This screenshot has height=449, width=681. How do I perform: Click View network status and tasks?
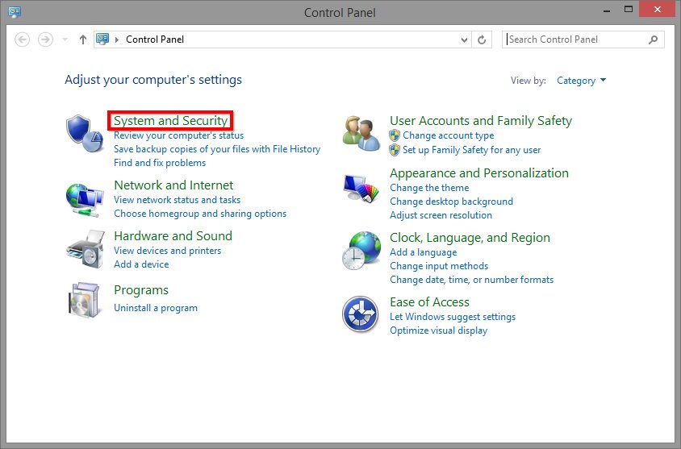point(177,200)
